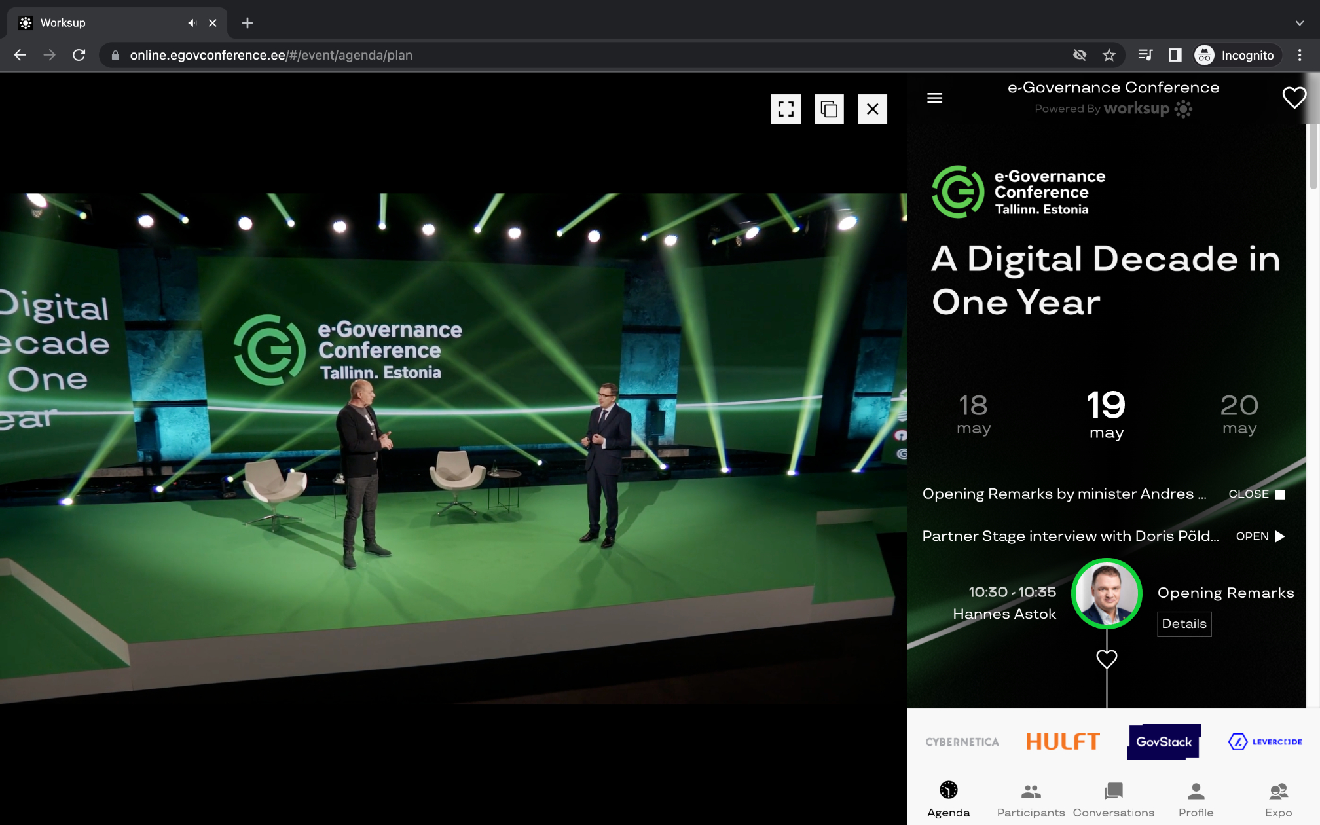Open Details of Opening Remarks session
The height and width of the screenshot is (825, 1320).
click(x=1184, y=623)
